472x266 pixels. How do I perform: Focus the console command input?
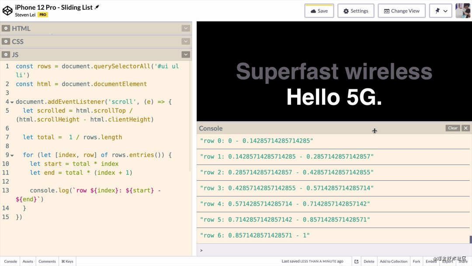click(334, 250)
